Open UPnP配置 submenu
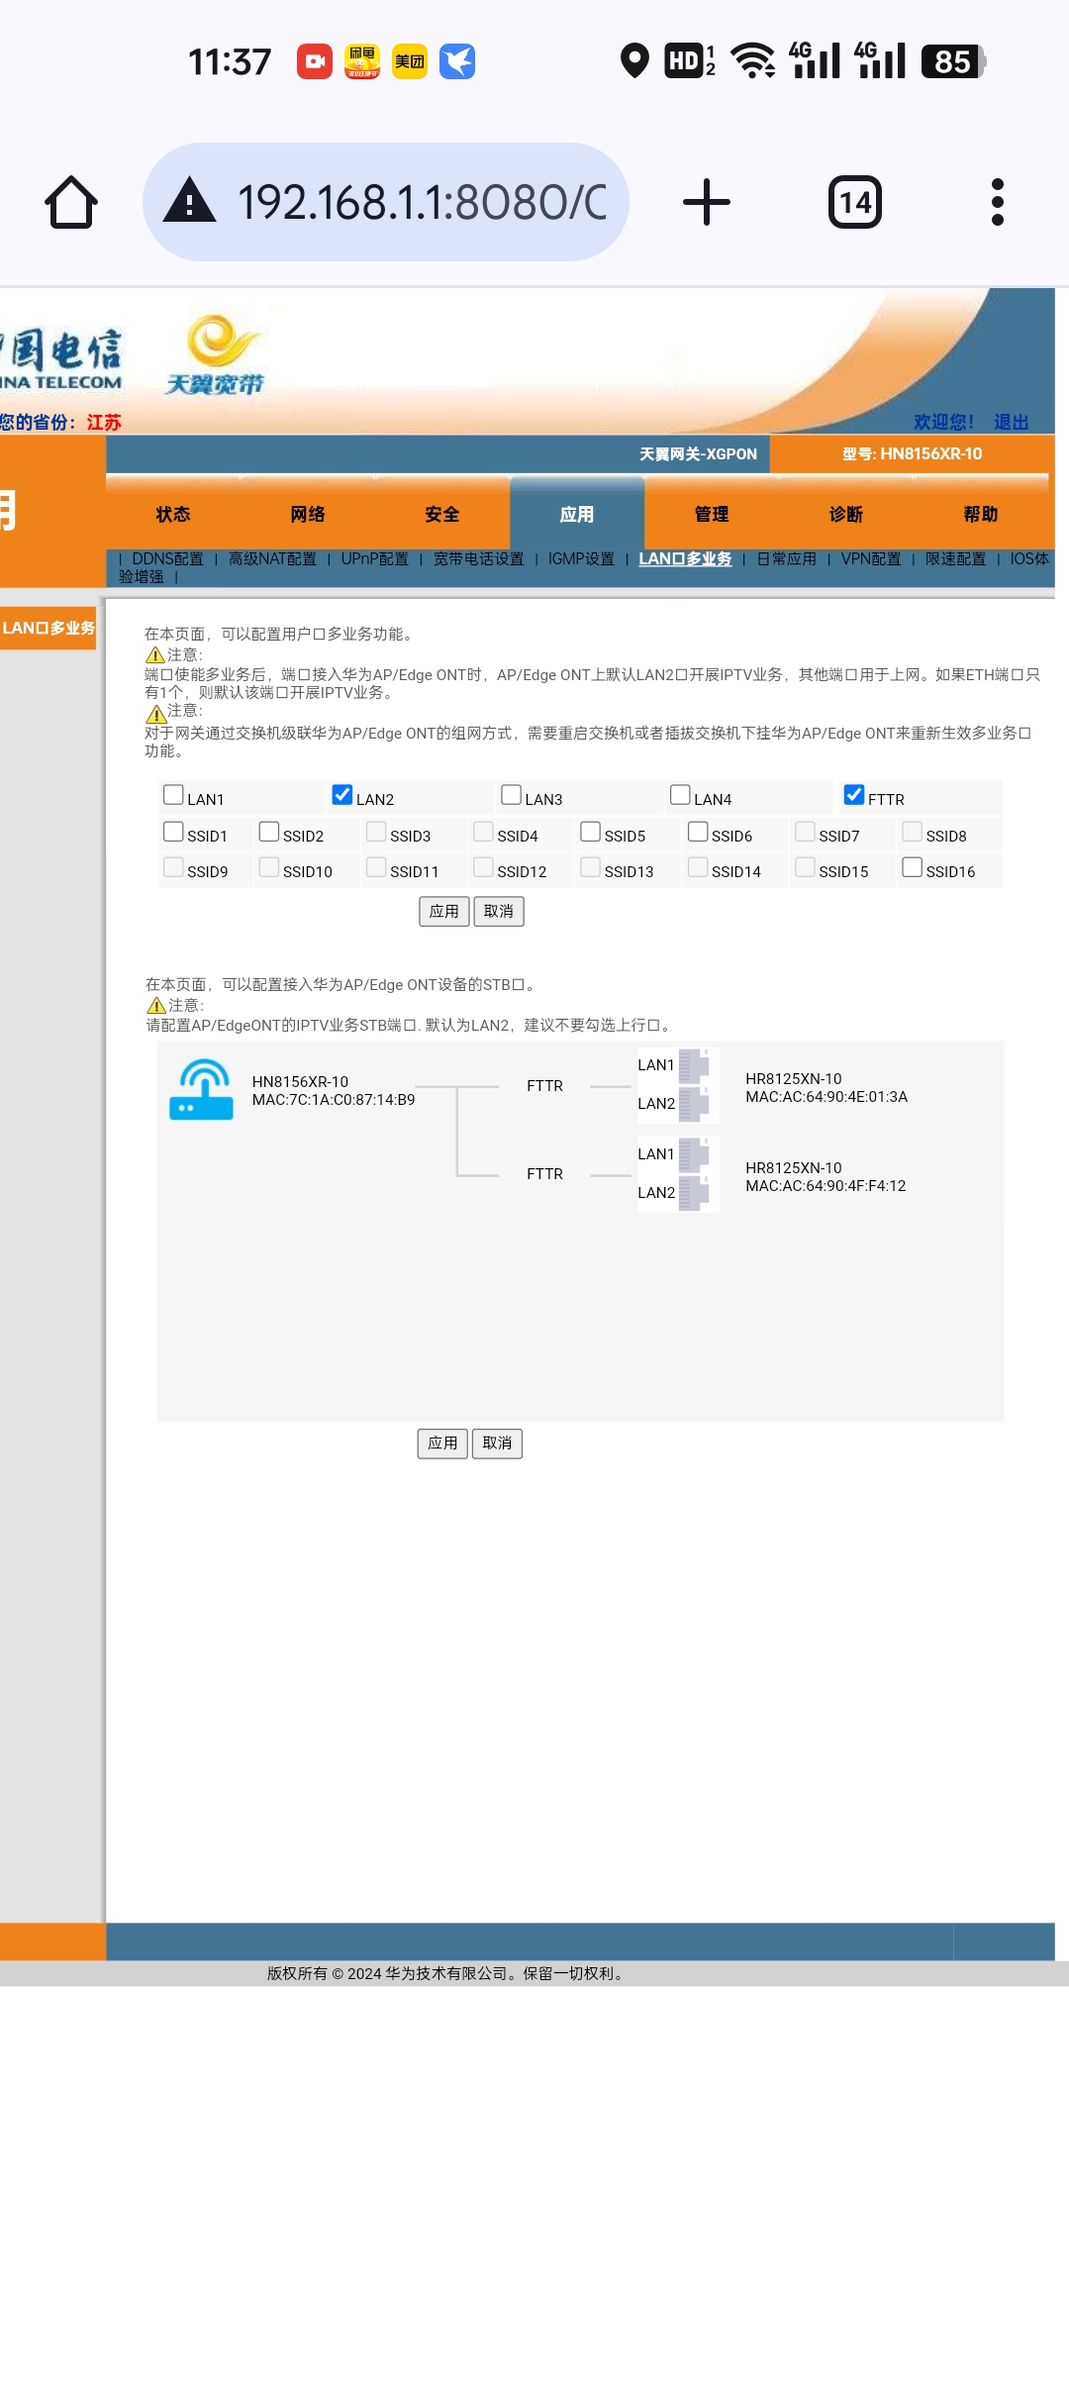The width and height of the screenshot is (1069, 2388). pyautogui.click(x=375, y=558)
